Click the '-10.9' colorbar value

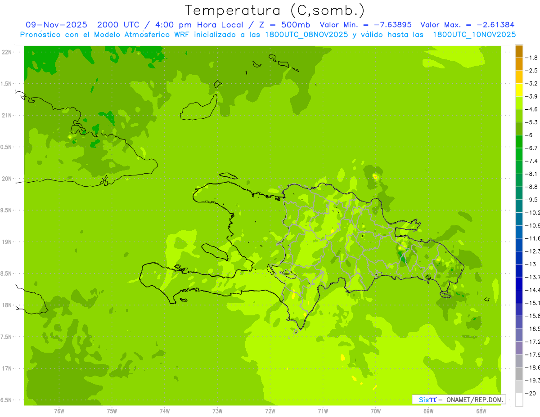533,225
